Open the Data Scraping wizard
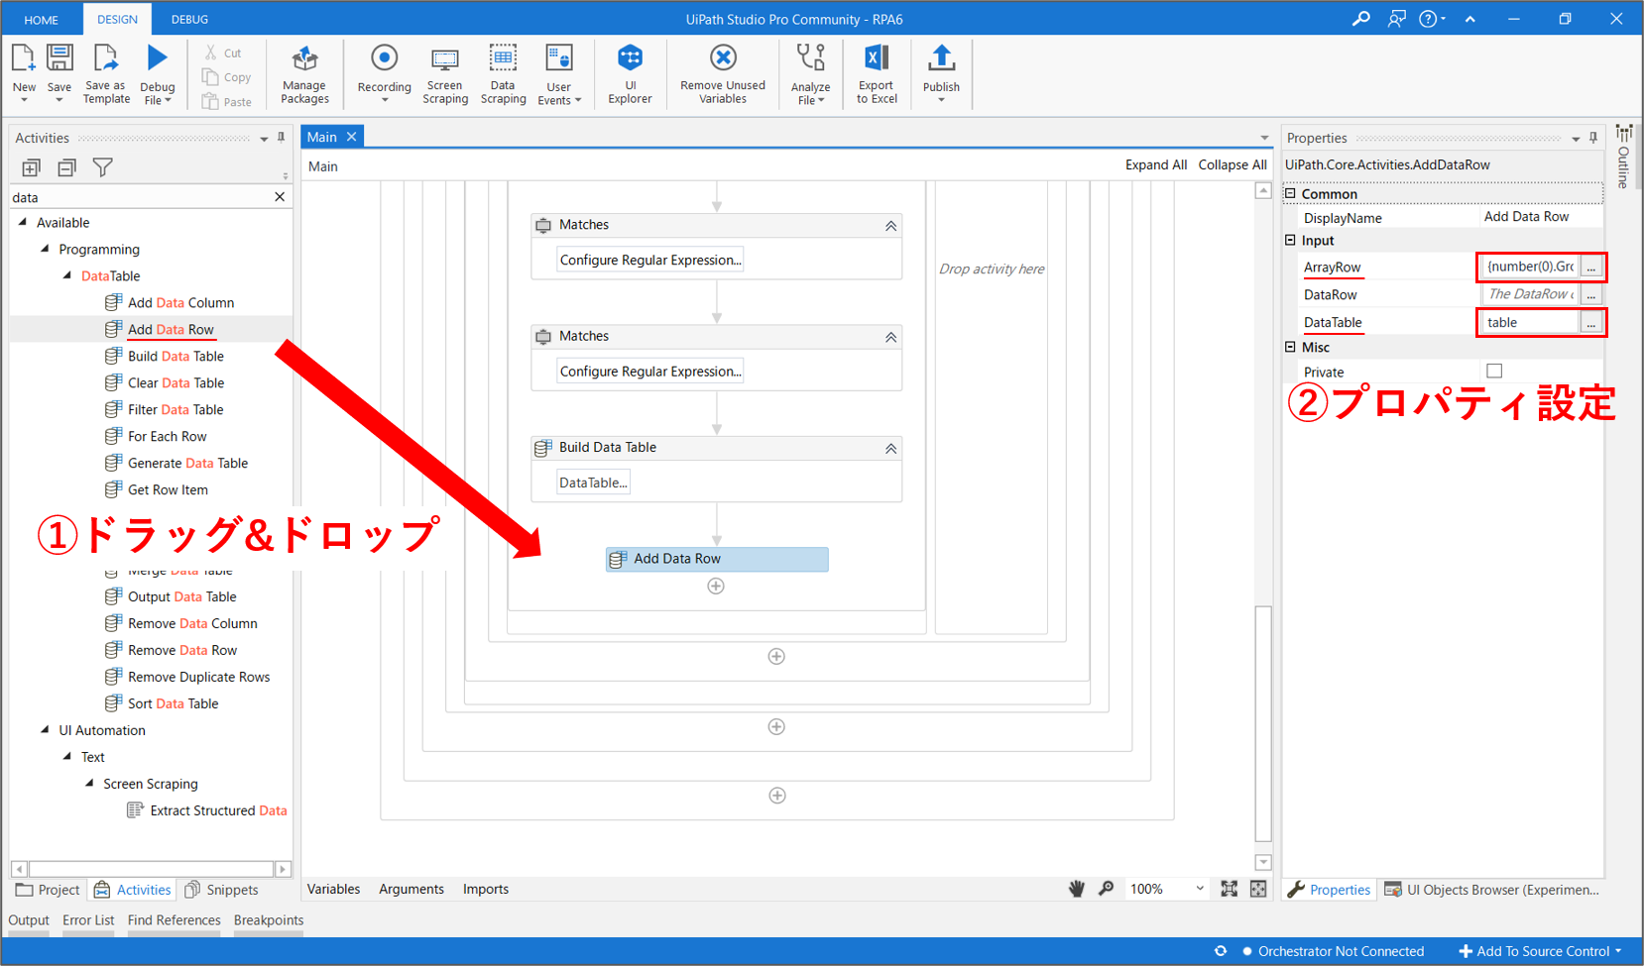Image resolution: width=1644 pixels, height=966 pixels. [x=503, y=58]
